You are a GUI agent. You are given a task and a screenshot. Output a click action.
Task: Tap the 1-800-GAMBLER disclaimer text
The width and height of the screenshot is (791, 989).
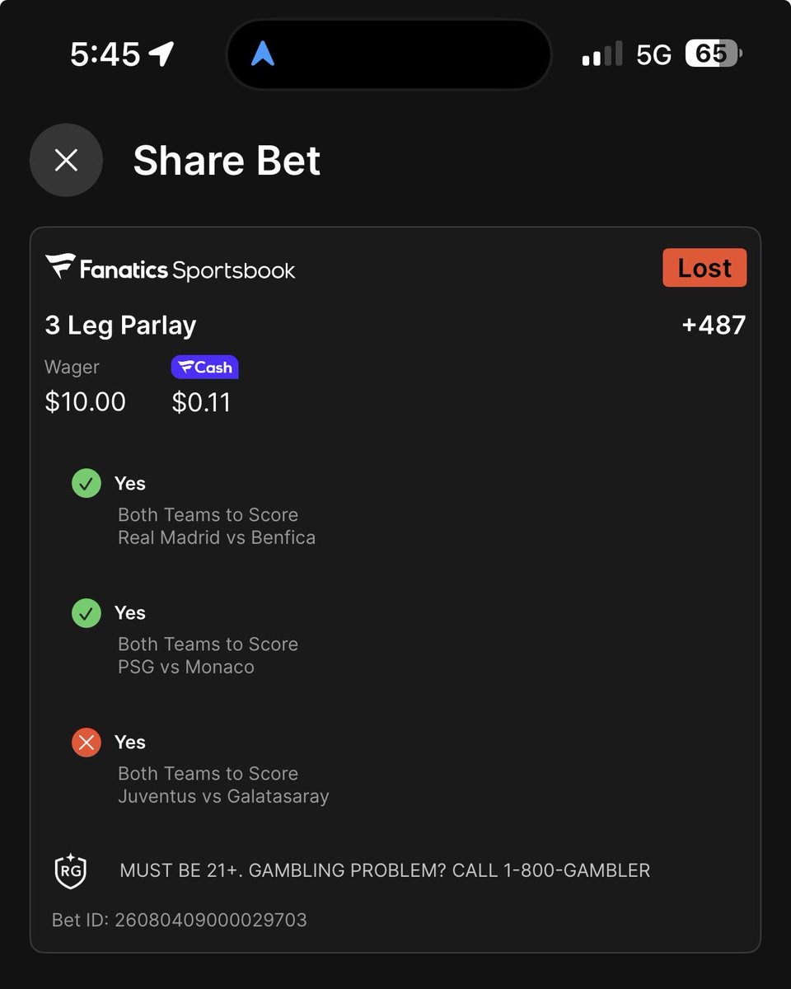click(385, 870)
